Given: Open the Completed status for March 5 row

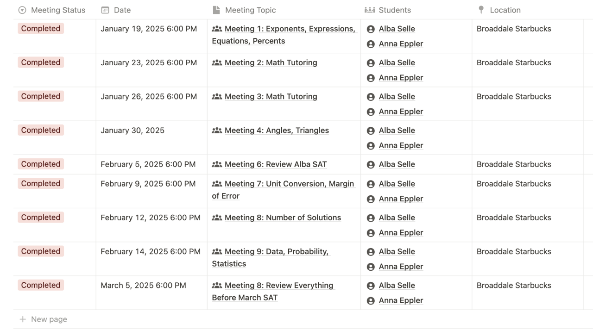Looking at the screenshot, I should tap(41, 286).
